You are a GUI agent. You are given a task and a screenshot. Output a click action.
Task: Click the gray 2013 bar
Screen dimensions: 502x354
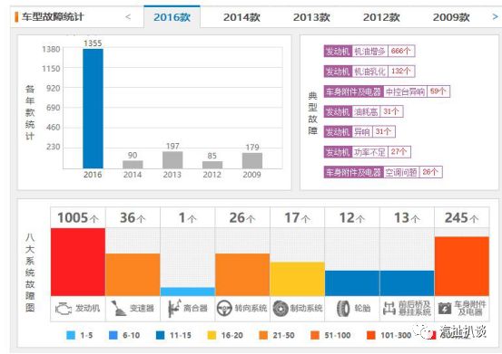[172, 160]
